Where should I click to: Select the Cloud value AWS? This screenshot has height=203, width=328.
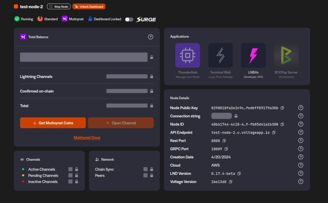[215, 165]
